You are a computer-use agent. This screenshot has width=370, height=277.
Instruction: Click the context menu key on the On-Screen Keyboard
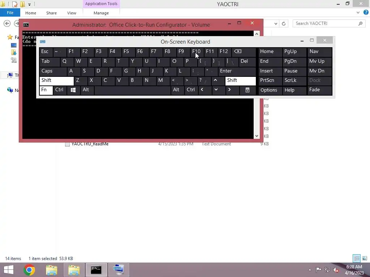click(248, 90)
